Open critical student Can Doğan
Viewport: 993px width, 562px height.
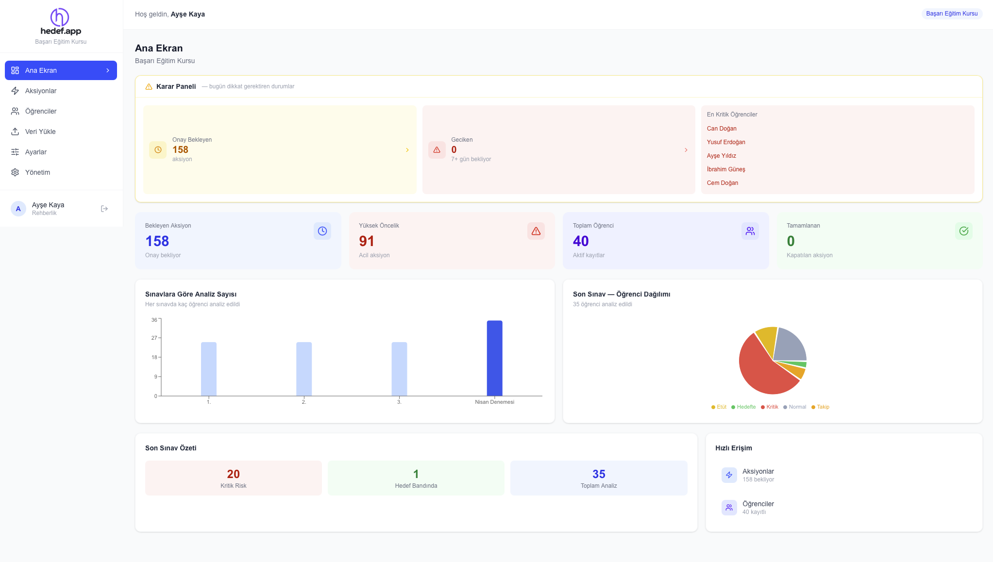pyautogui.click(x=722, y=129)
